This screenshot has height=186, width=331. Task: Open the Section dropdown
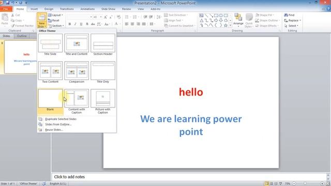click(56, 26)
